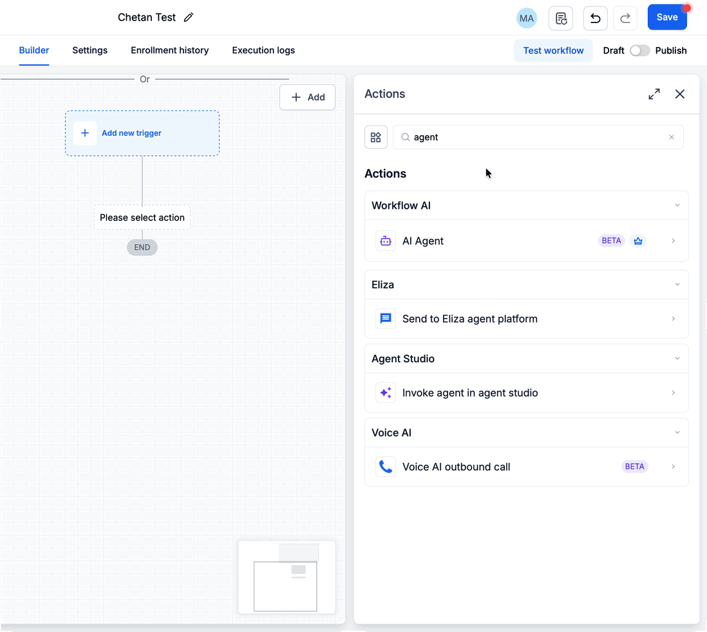Viewport: 707px width, 632px height.
Task: Click the agent studio sparkle icon
Action: pos(386,393)
